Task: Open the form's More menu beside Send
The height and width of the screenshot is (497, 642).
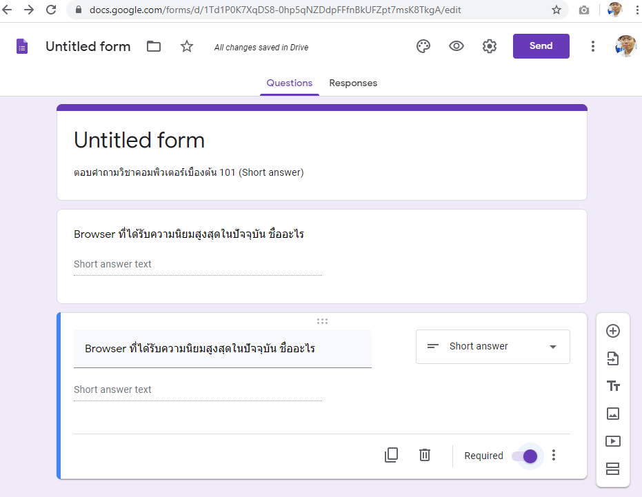Action: [593, 46]
